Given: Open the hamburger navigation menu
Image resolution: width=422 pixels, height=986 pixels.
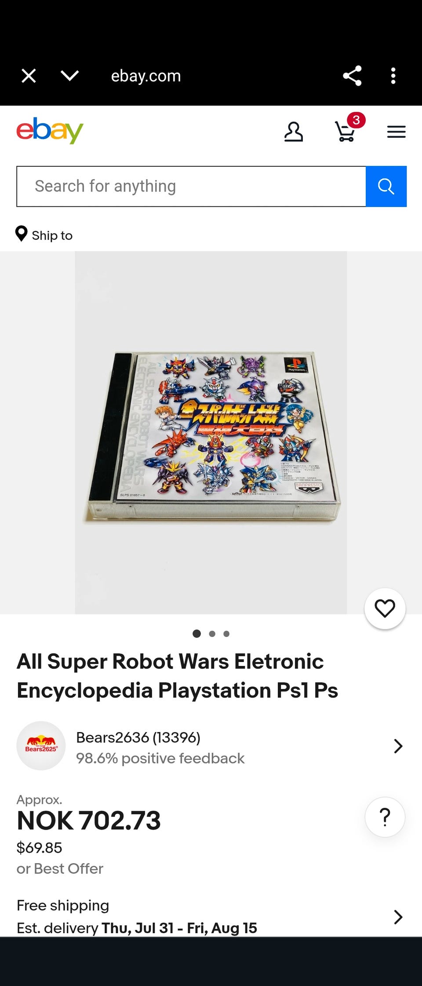Looking at the screenshot, I should [x=396, y=132].
